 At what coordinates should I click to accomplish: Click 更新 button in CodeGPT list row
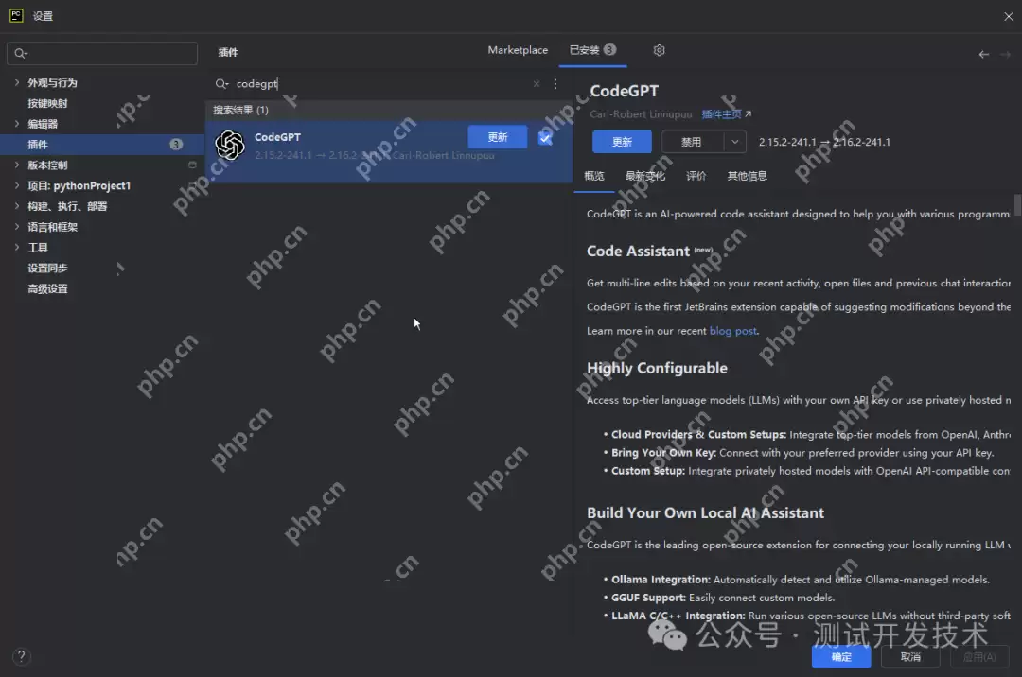click(498, 137)
